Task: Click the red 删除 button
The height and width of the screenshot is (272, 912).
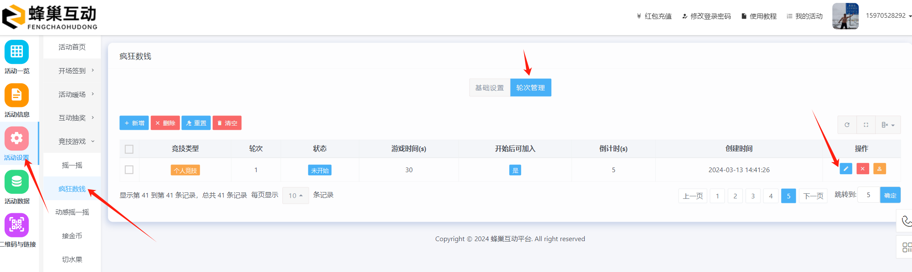Action: (x=165, y=123)
